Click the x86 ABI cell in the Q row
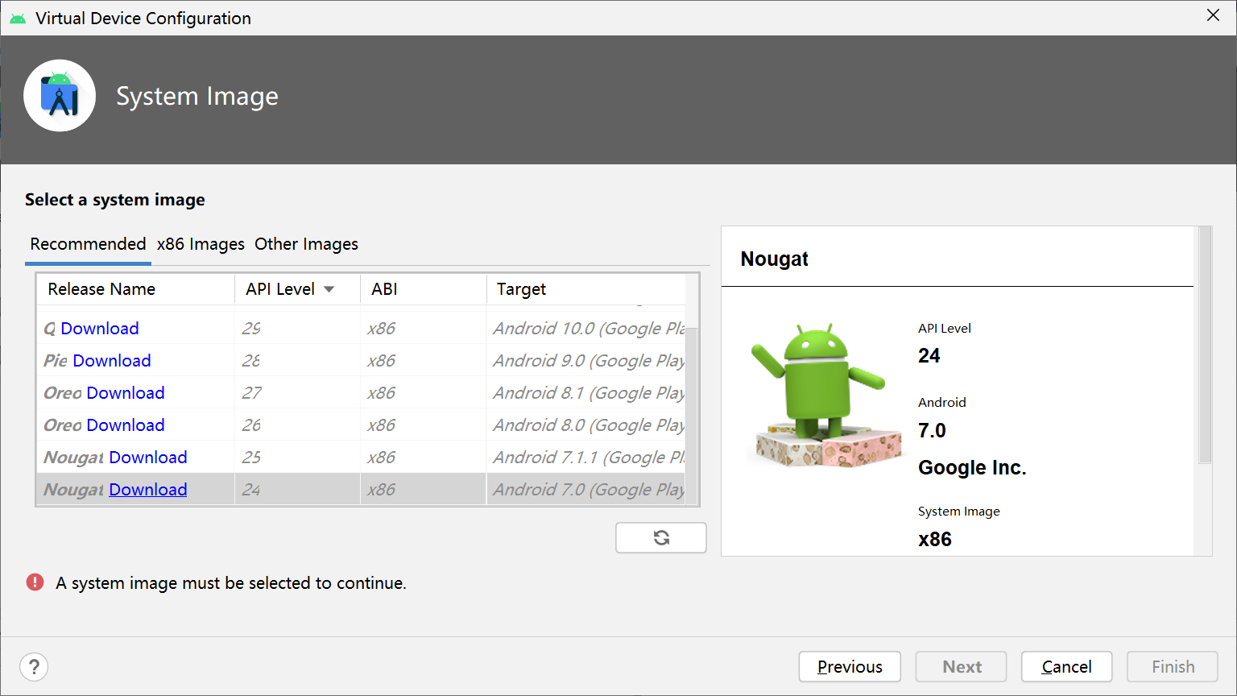1237x696 pixels. [x=424, y=329]
